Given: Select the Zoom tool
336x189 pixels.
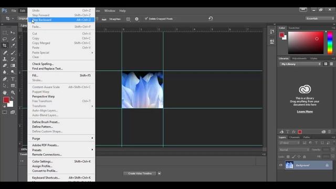Looking at the screenshot, I should [x=13, y=92].
